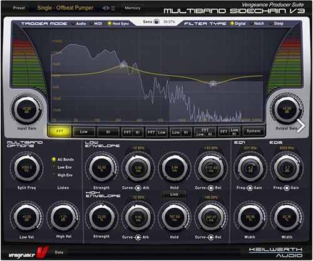Click the High Envelope Hold knob

coord(175,217)
